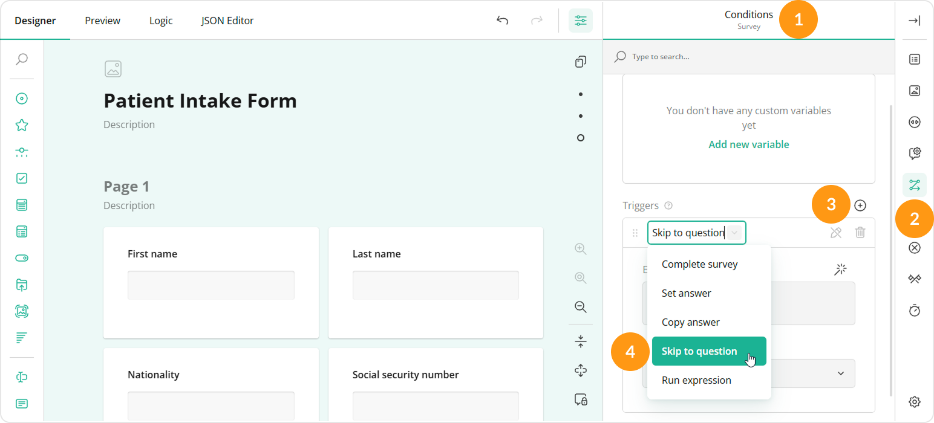Select the Radio Button Group toolbox icon

click(21, 98)
